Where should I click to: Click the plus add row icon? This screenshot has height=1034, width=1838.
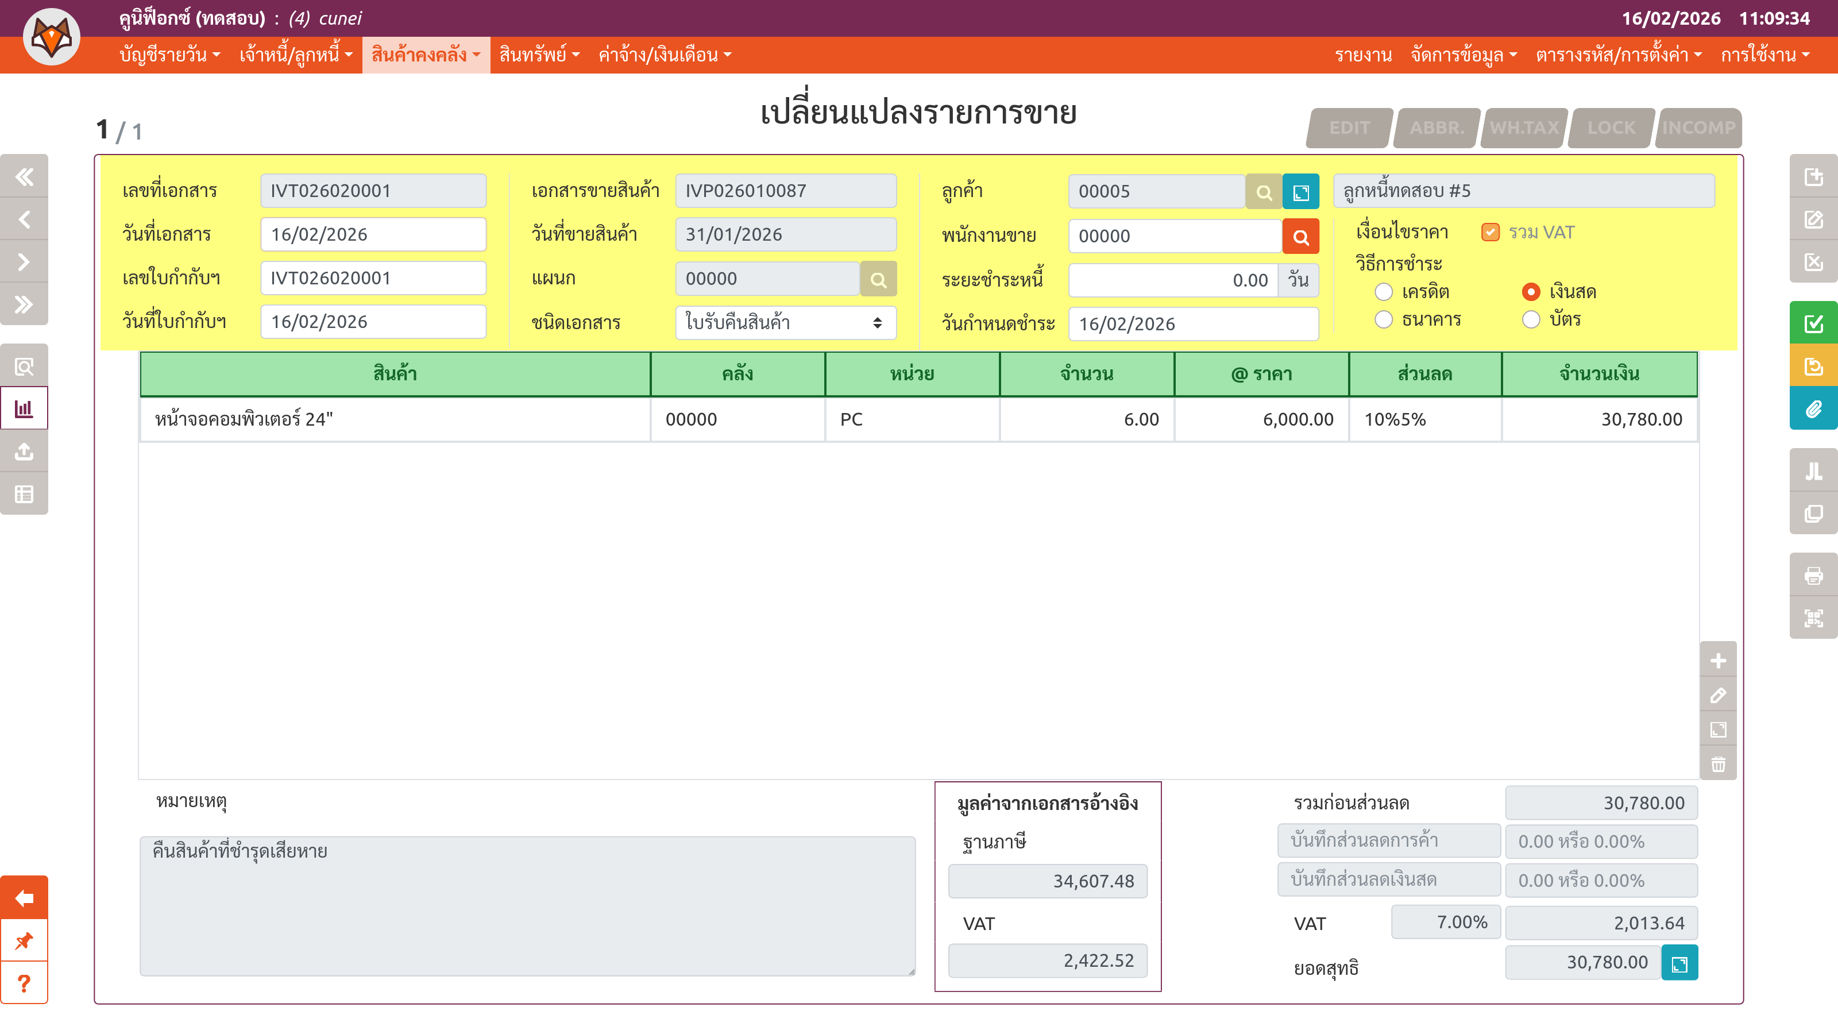point(1718,661)
